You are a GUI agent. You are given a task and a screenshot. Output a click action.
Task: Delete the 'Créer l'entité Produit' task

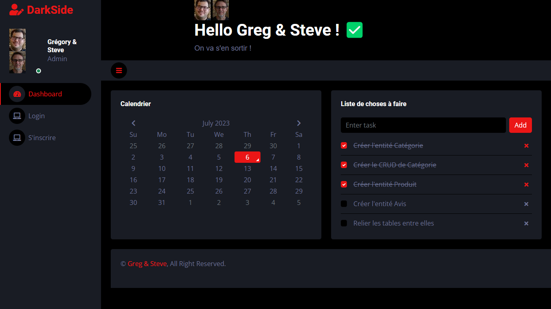click(526, 185)
